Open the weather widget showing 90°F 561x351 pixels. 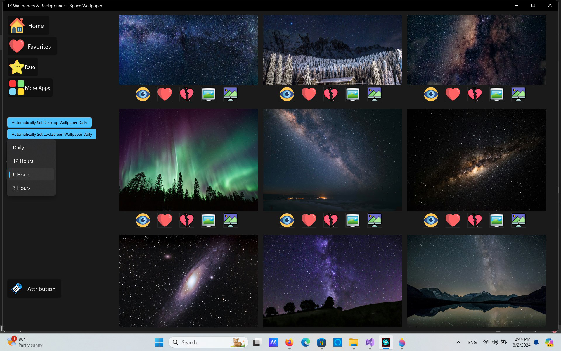[25, 342]
